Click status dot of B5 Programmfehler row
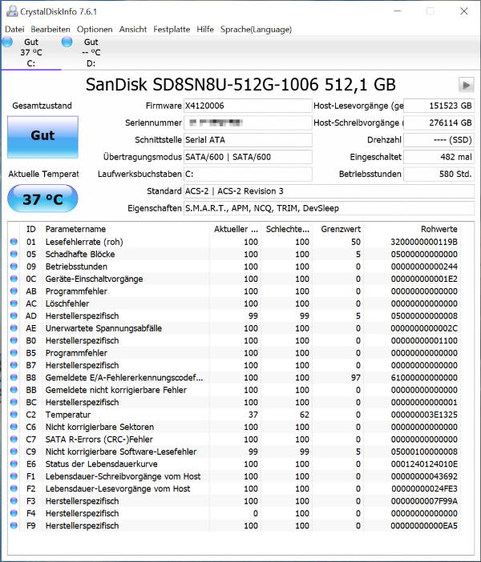 click(x=14, y=353)
